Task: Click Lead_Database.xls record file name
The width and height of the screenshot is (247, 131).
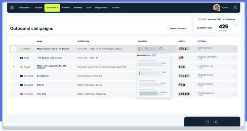Action: (205, 66)
